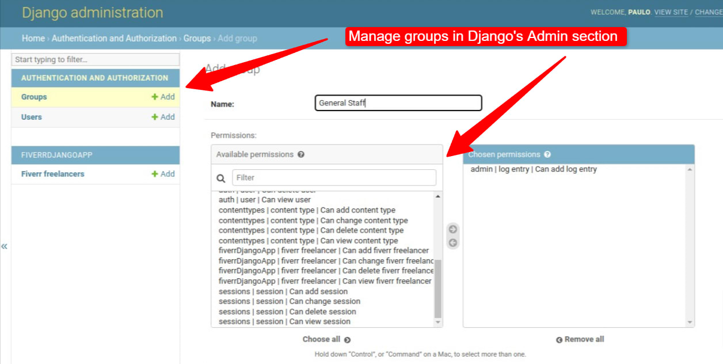Click the help icon beside Chosen permissions
Viewport: 723px width, 364px height.
coord(547,154)
